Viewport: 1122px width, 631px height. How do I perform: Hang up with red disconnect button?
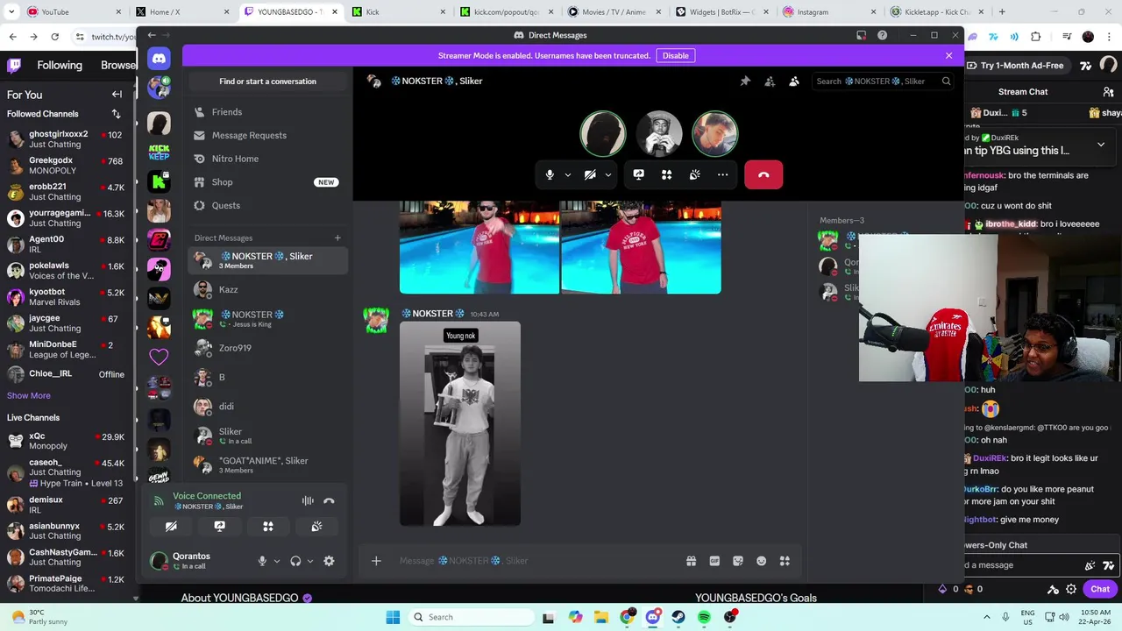click(x=763, y=174)
